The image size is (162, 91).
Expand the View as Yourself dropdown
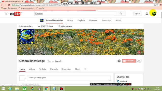59,61
